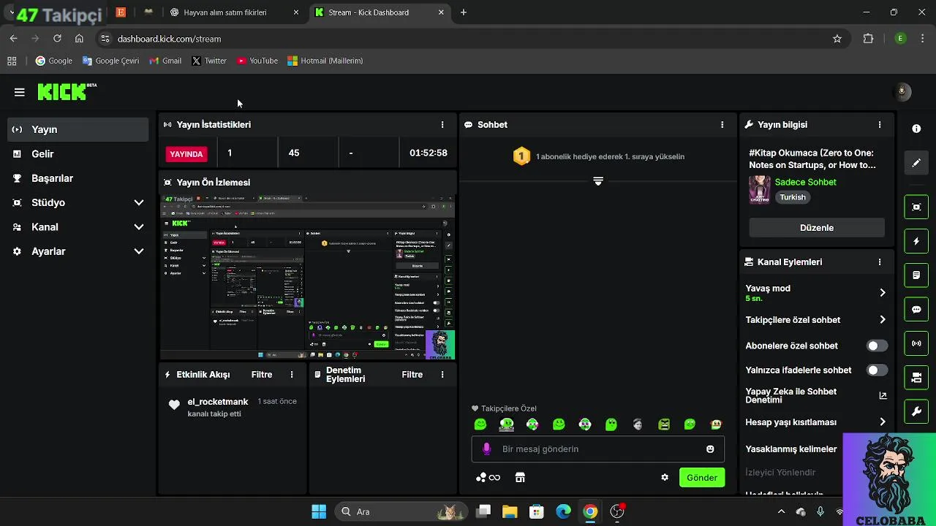936x526 pixels.
Task: Open Hesap yaşı kısıtlaması settings arrow
Action: pyautogui.click(x=883, y=422)
